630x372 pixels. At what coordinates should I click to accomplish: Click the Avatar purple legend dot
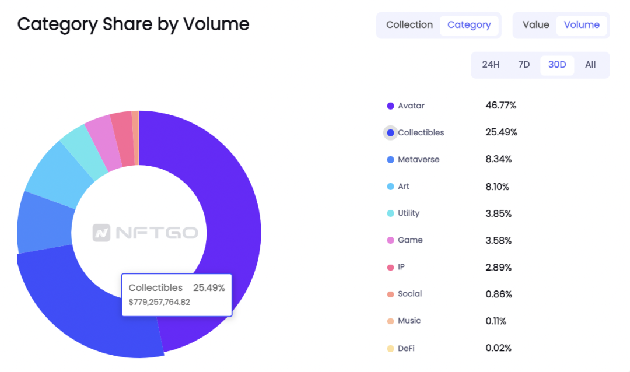pos(390,106)
